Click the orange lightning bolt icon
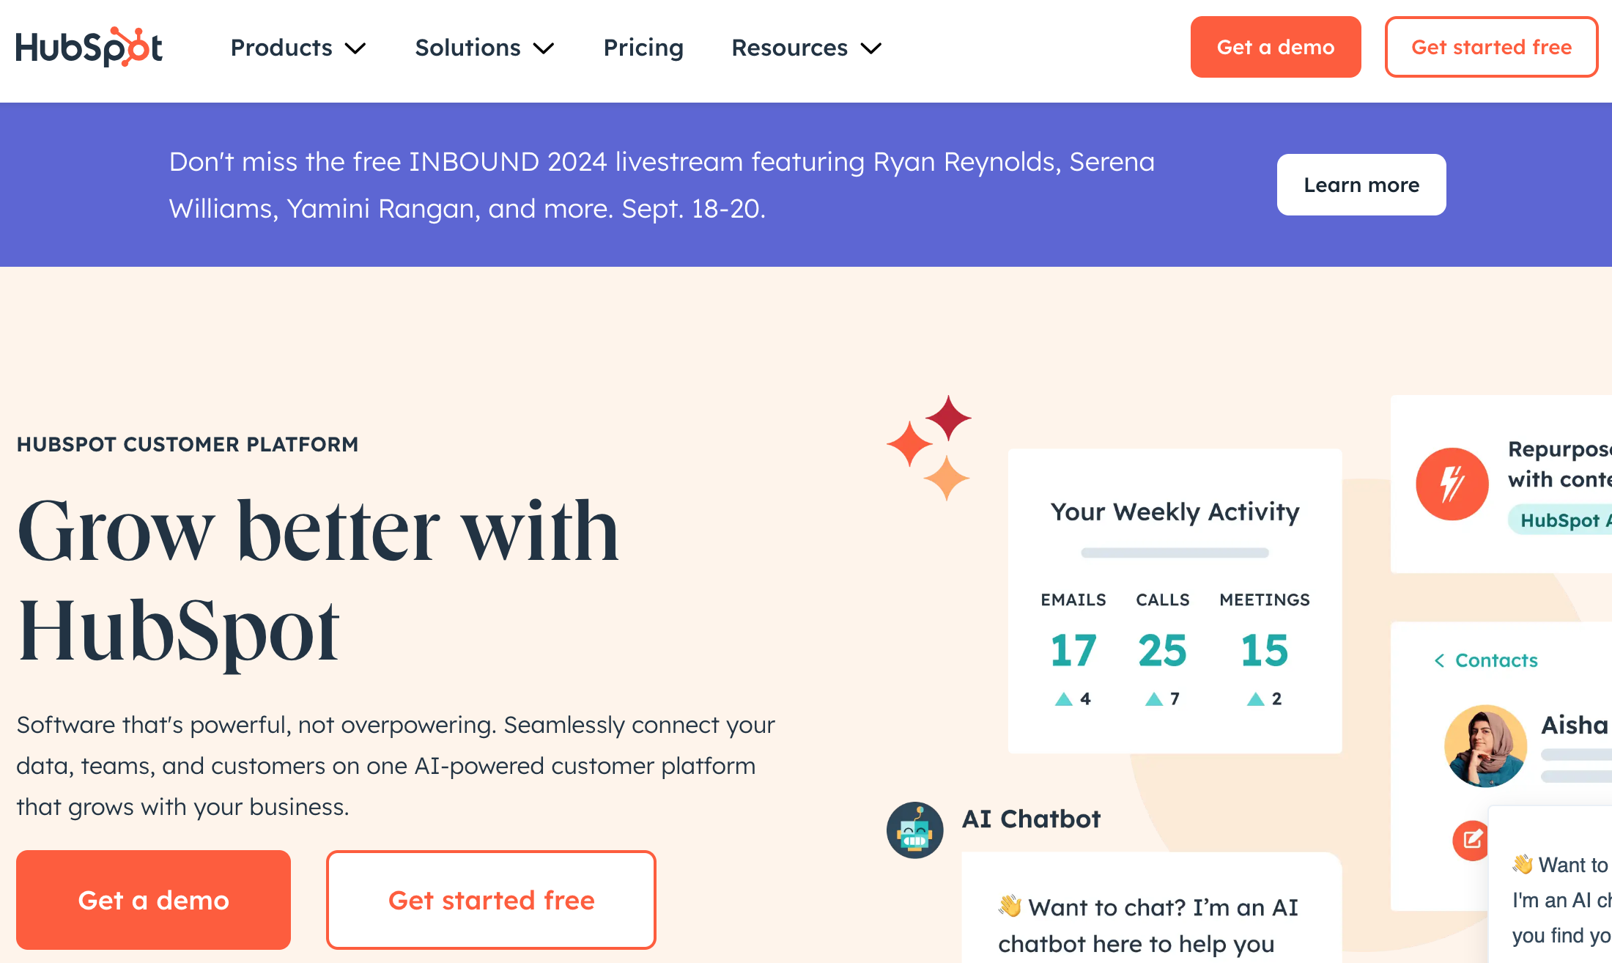The image size is (1612, 963). 1452,484
